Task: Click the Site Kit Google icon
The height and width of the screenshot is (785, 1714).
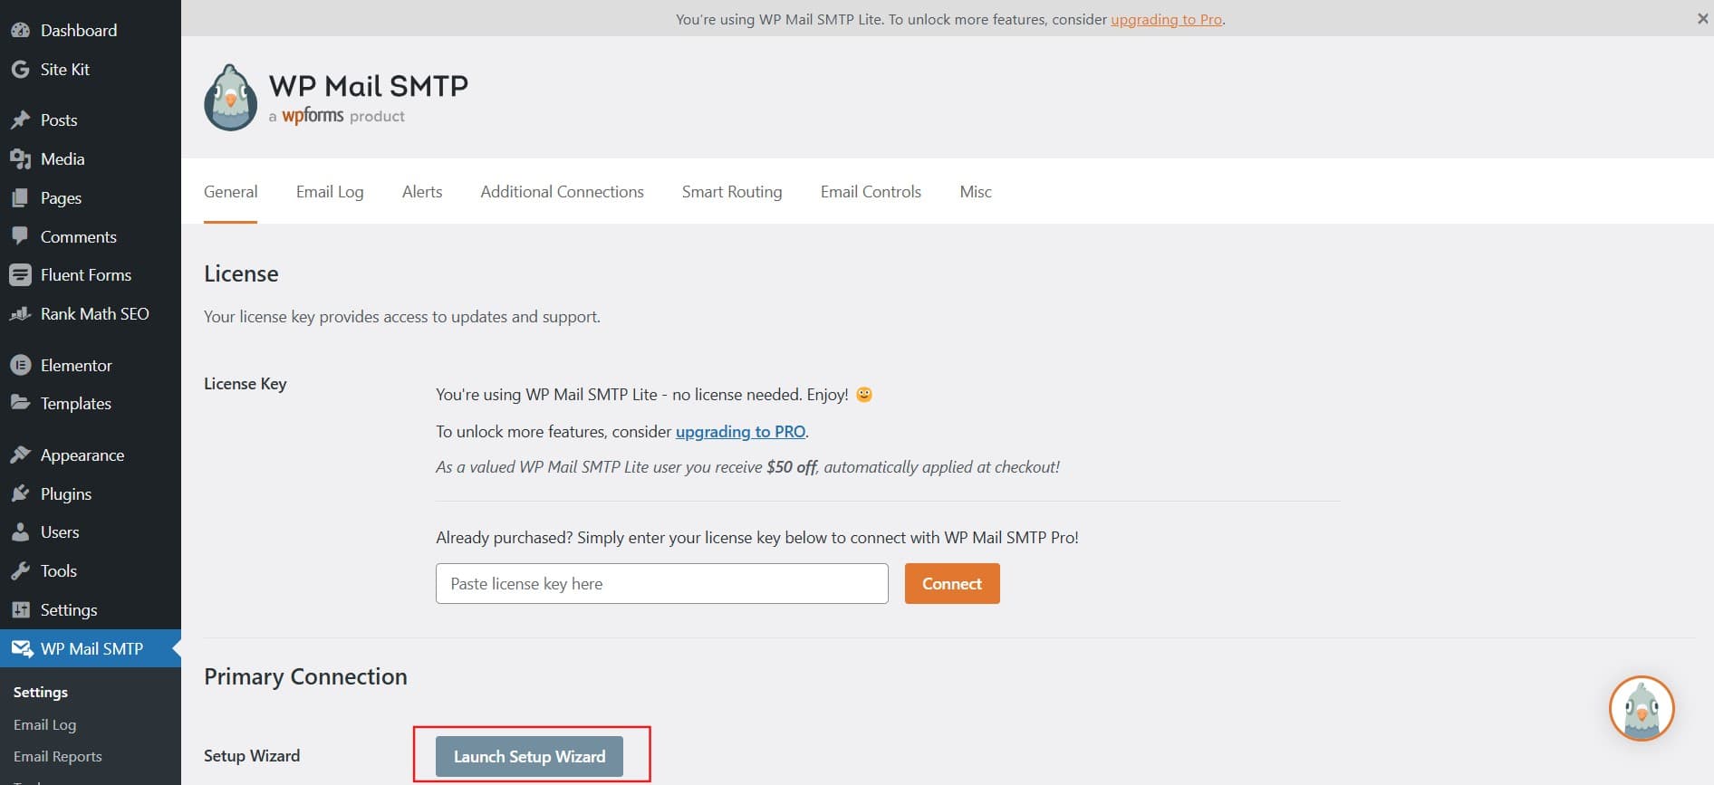Action: tap(20, 69)
